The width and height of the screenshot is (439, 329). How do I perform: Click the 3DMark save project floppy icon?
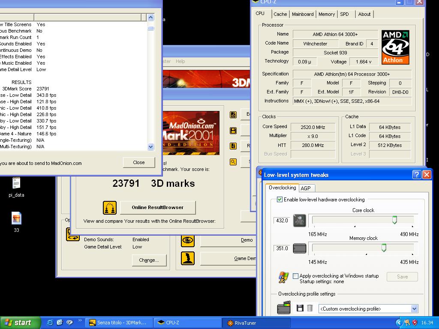pyautogui.click(x=233, y=130)
